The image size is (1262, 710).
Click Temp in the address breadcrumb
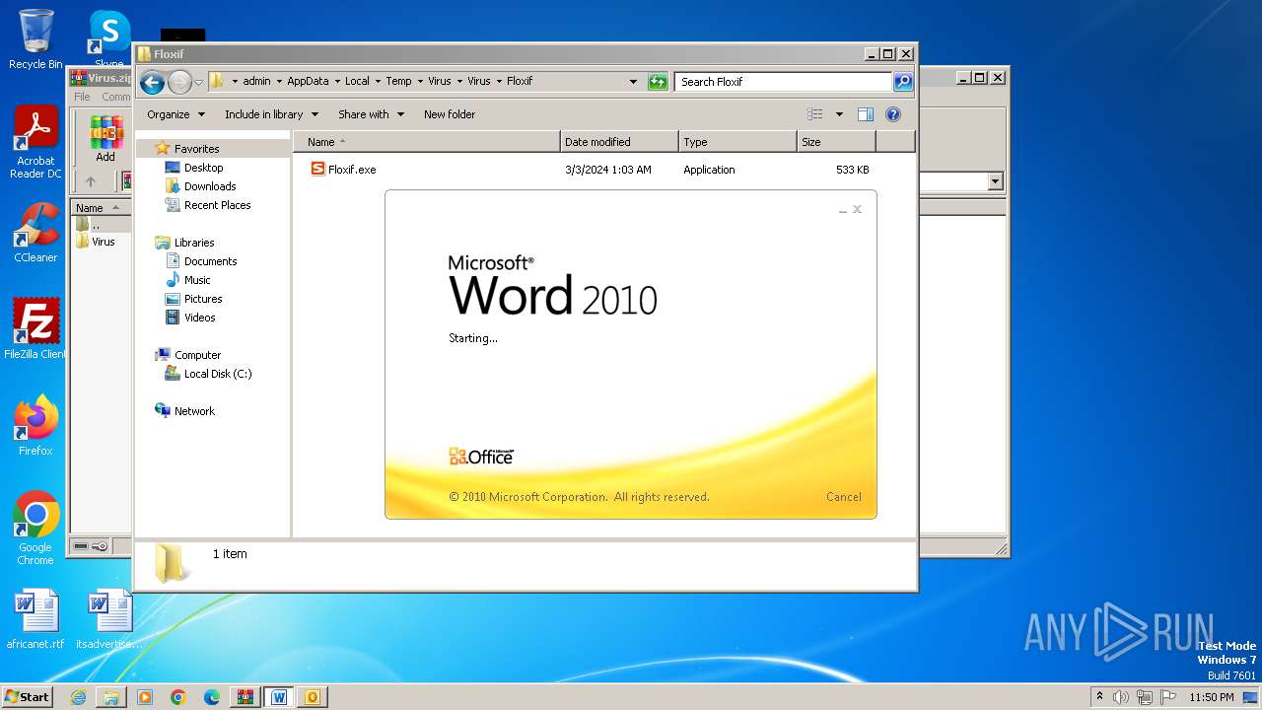pyautogui.click(x=398, y=81)
